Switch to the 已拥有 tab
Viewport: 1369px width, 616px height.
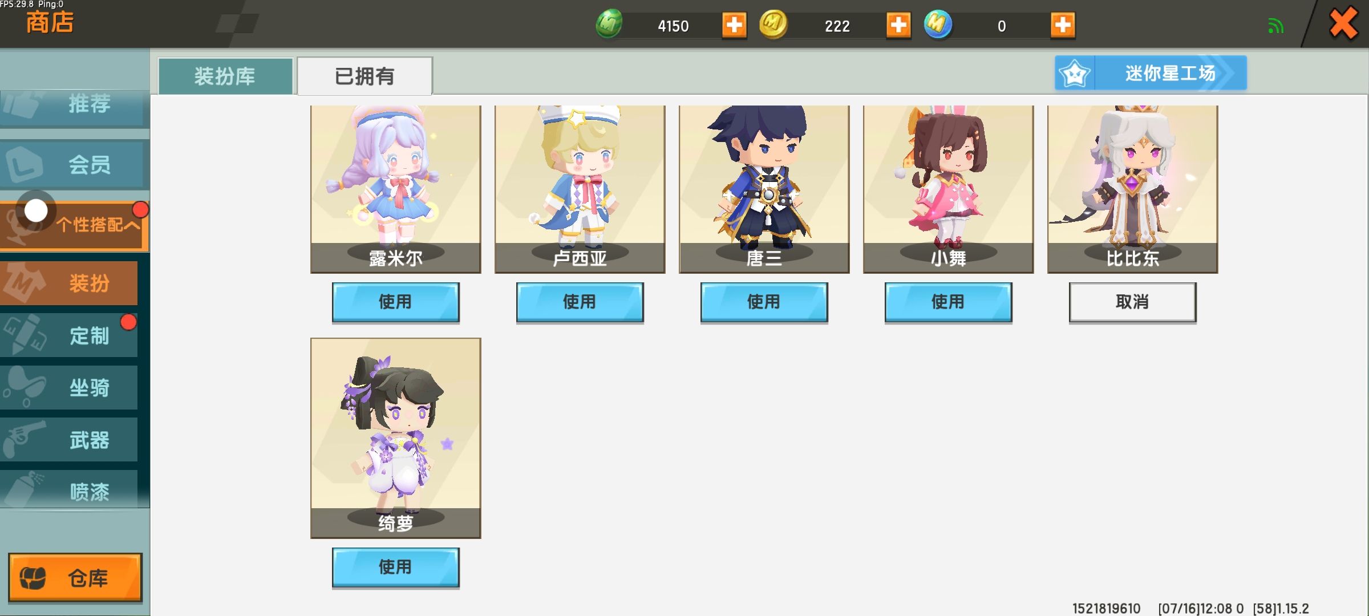[x=364, y=76]
